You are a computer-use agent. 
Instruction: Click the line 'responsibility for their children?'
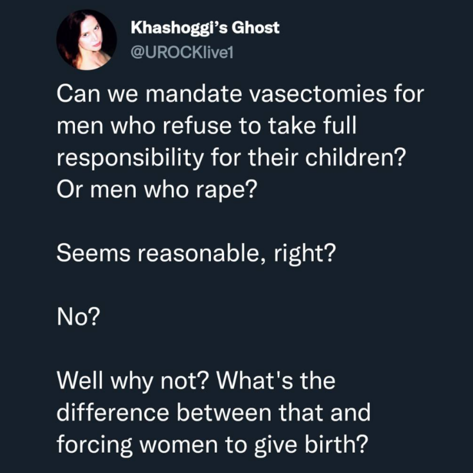pyautogui.click(x=230, y=158)
